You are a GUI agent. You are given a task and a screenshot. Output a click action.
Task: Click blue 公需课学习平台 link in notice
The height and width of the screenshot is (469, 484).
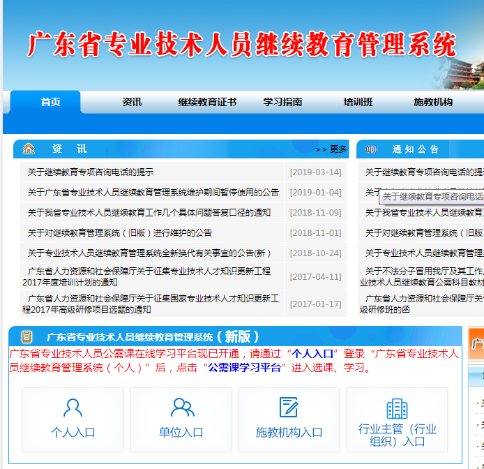pos(244,368)
